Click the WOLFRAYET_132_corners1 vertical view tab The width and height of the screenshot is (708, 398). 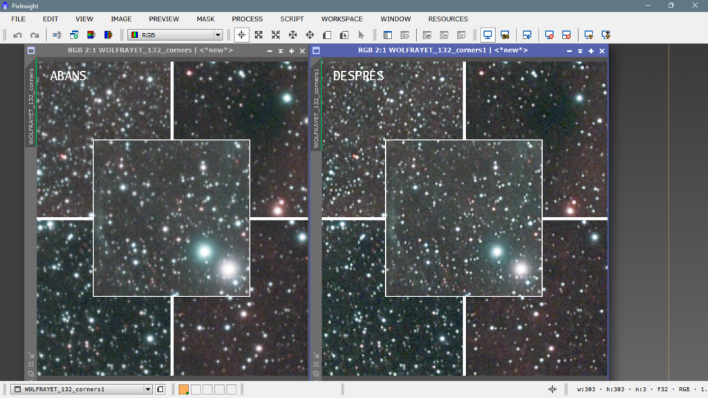(x=317, y=108)
